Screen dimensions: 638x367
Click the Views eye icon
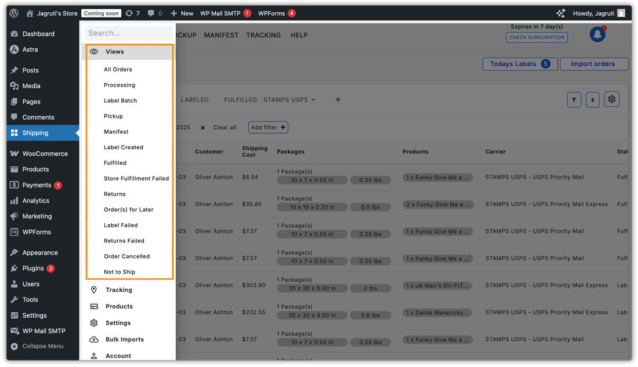point(94,52)
